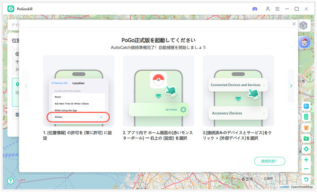Image resolution: width=317 pixels, height=192 pixels.
Task: Go to next guide slide arrow
Action: [291, 86]
